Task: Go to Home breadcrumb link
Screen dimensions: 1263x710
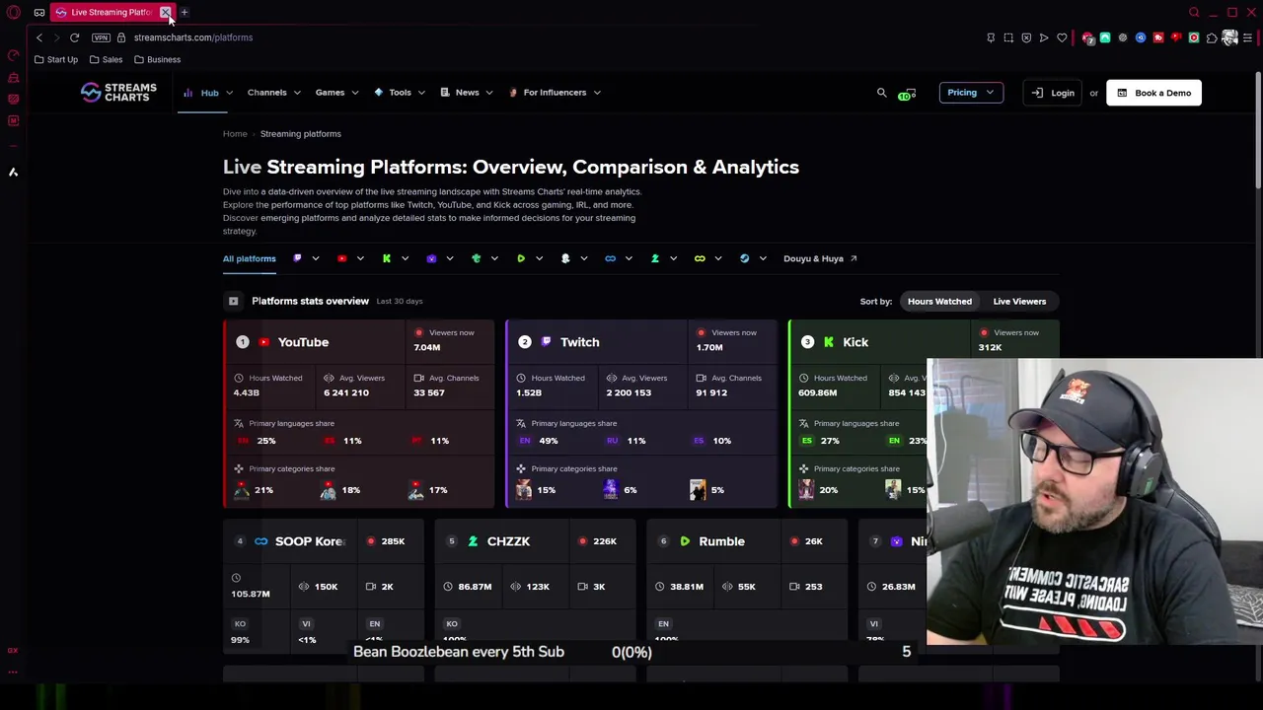Action: click(235, 134)
